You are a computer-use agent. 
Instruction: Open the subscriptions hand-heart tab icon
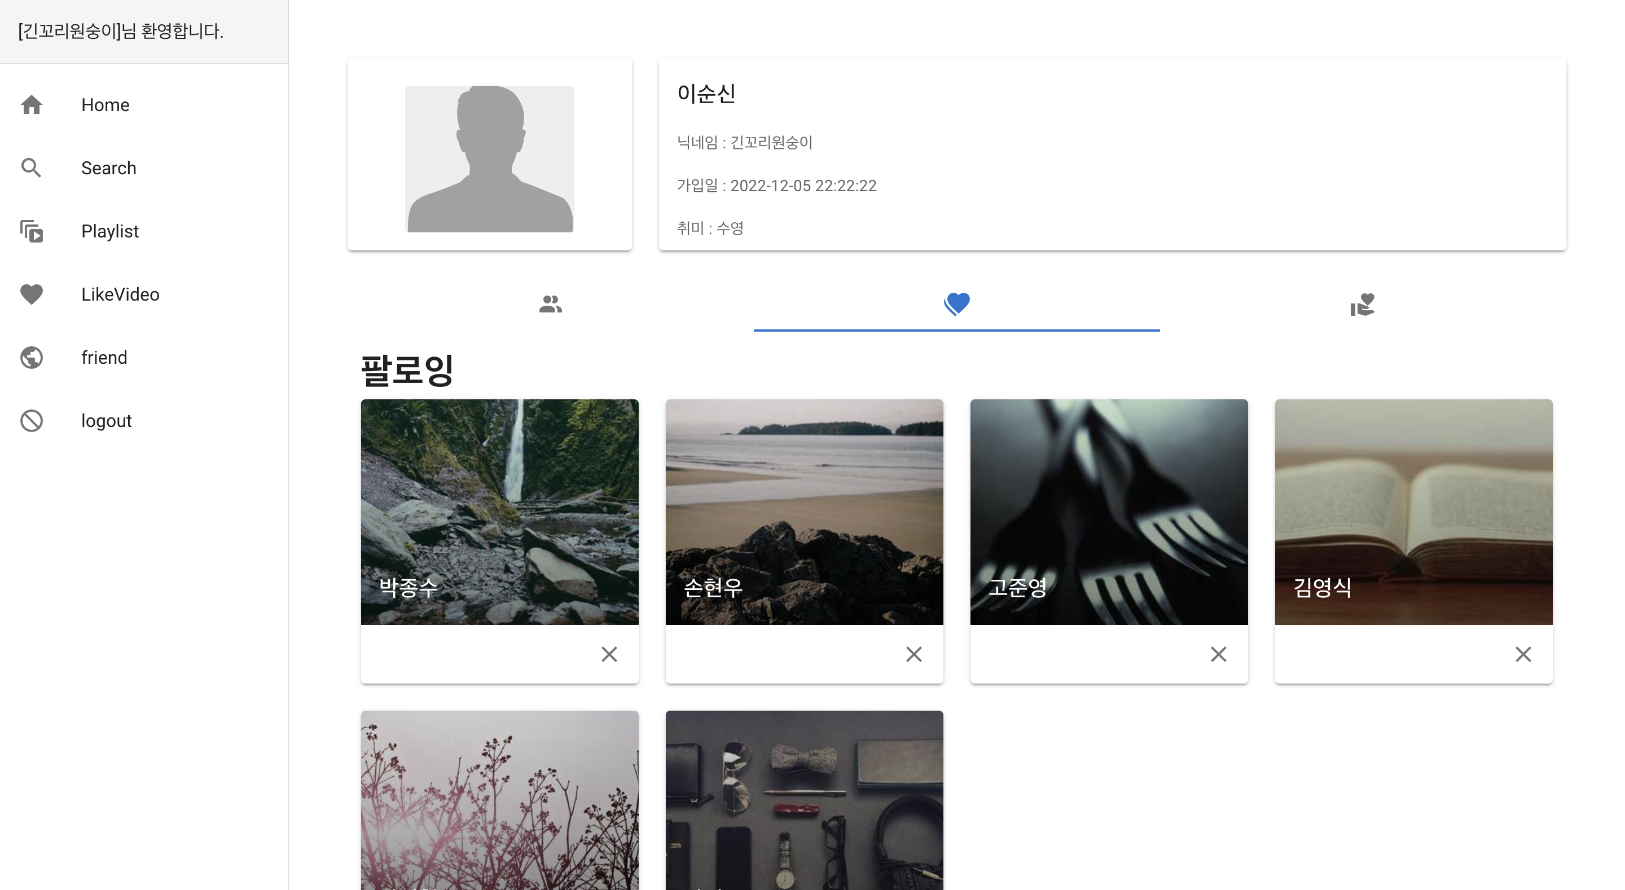pos(1363,304)
